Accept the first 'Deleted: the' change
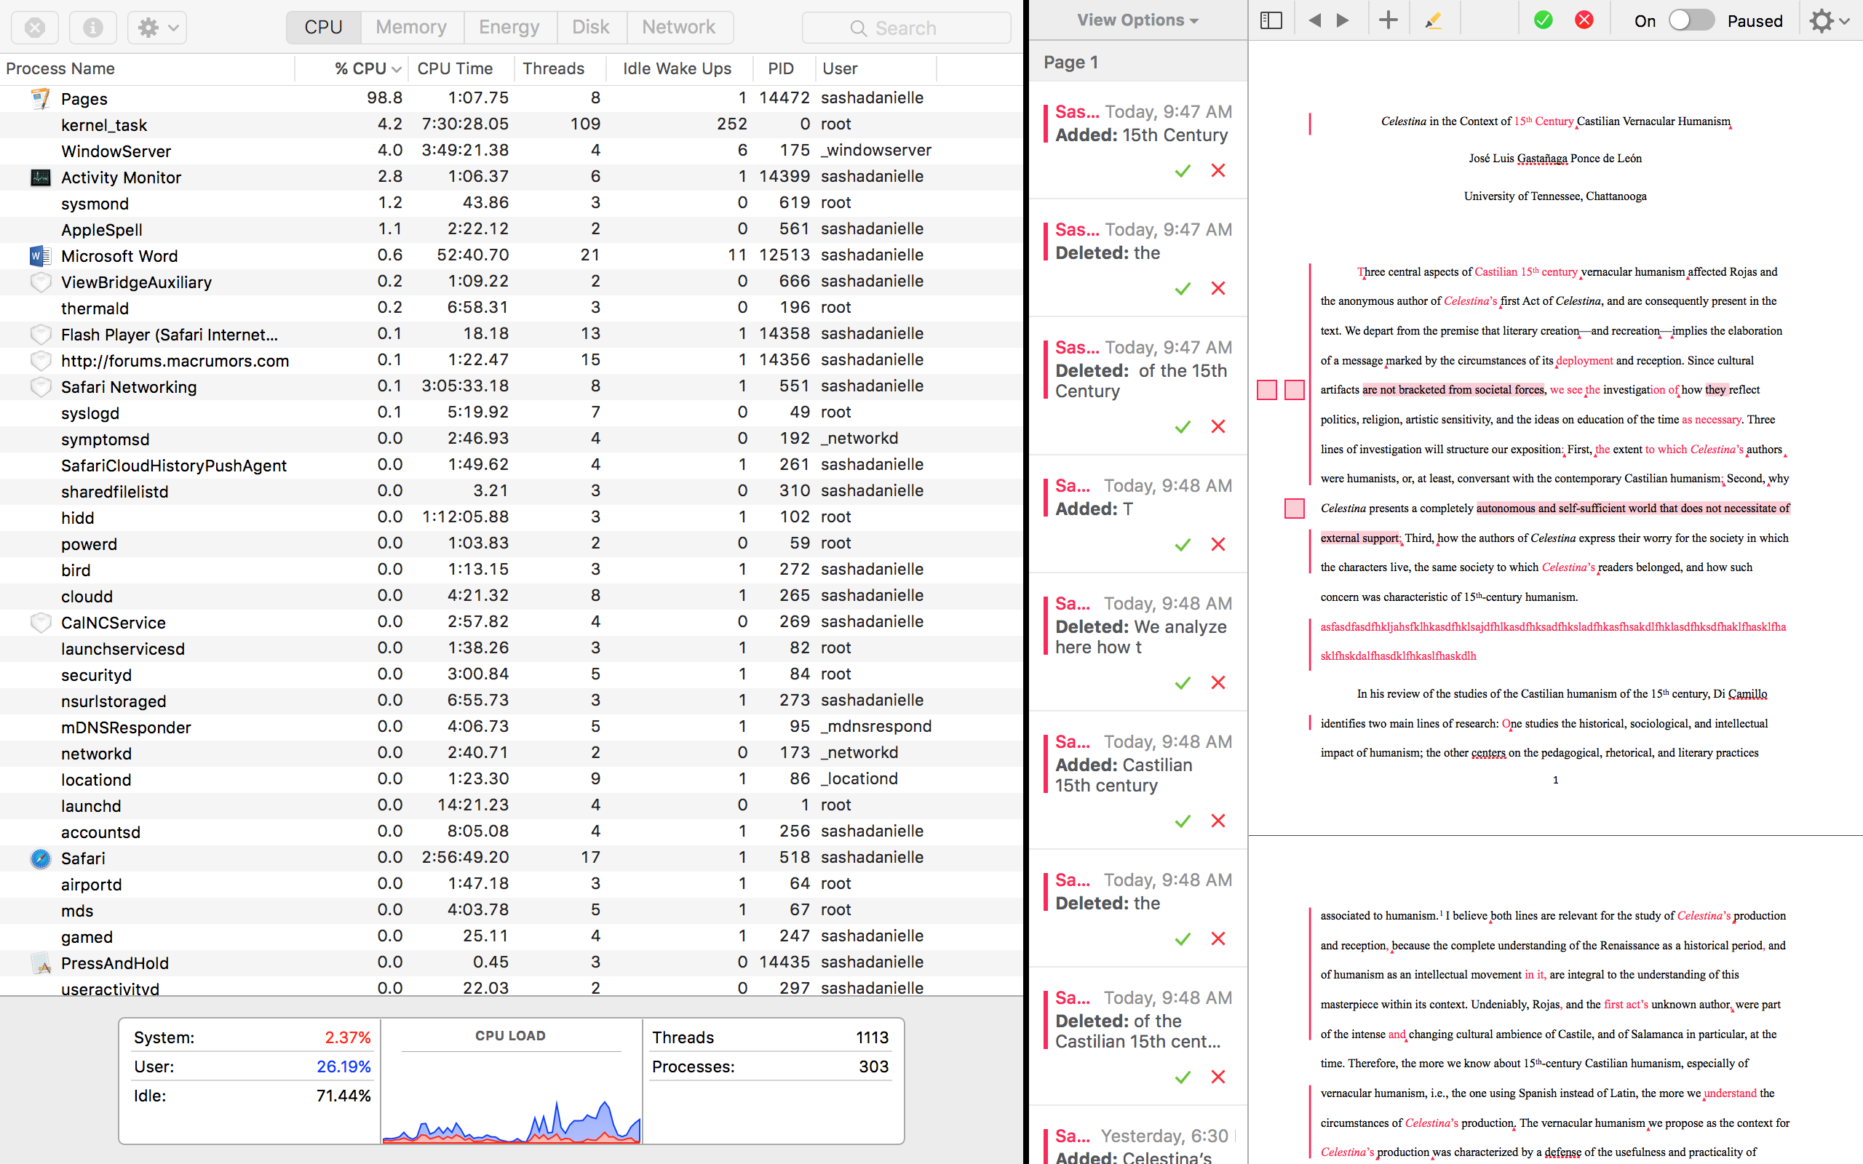 [1183, 289]
